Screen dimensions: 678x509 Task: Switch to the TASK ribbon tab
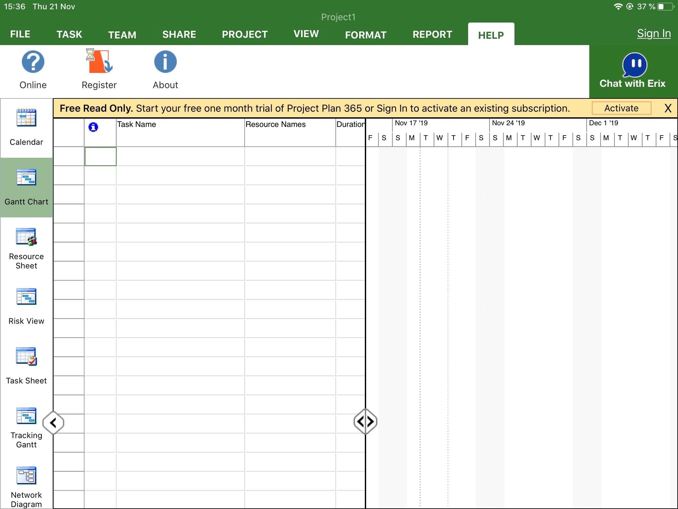click(69, 34)
